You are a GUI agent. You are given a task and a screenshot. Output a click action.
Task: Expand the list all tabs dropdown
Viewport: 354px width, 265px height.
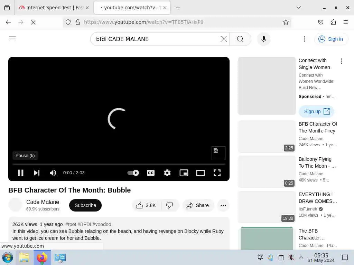298,8
